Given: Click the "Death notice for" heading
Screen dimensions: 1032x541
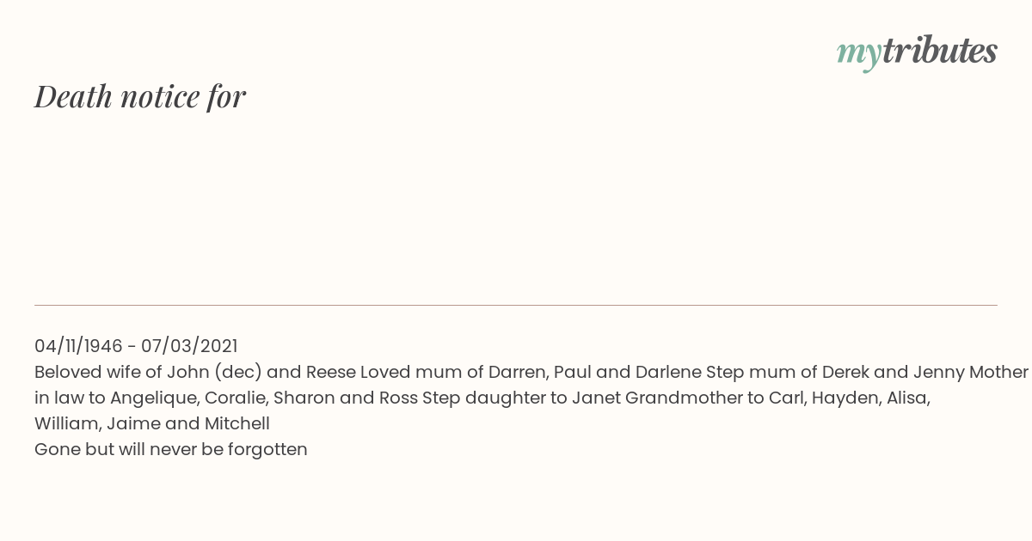Looking at the screenshot, I should pyautogui.click(x=140, y=97).
